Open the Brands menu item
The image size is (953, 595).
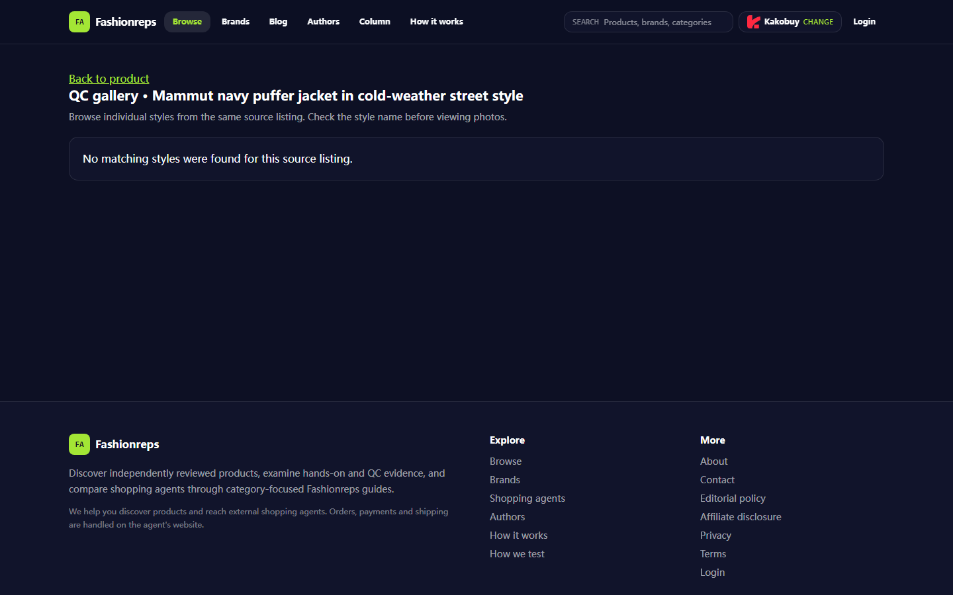pyautogui.click(x=236, y=22)
